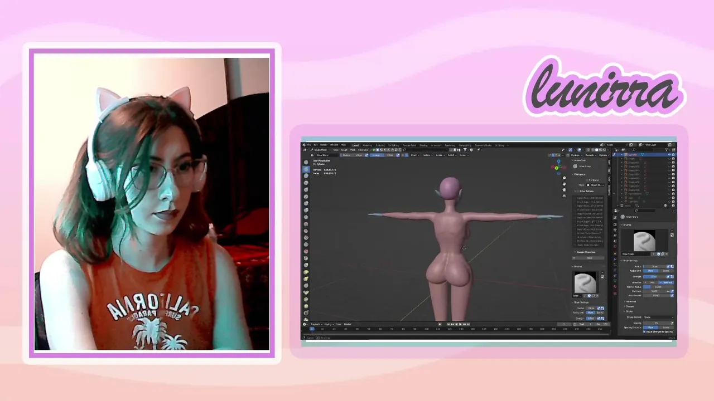Open the Object properties tab icon
The image size is (714, 401).
tap(615, 253)
